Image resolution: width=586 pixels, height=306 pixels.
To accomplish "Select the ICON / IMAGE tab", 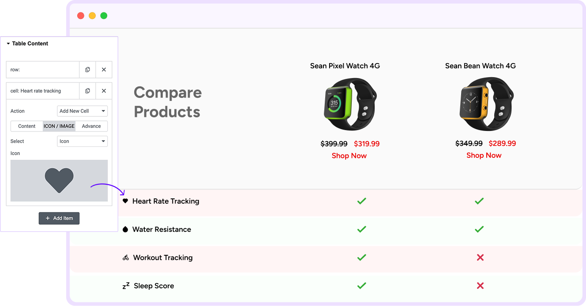I will tap(59, 126).
